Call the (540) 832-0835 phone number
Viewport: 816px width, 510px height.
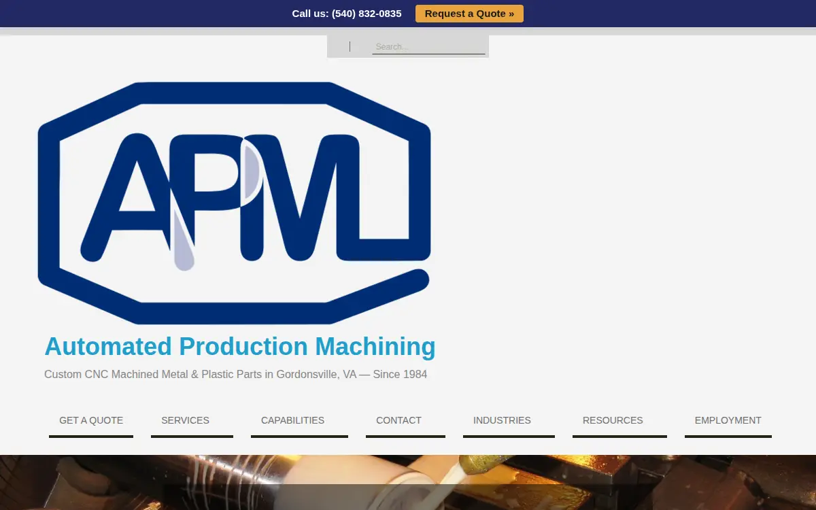pos(367,14)
